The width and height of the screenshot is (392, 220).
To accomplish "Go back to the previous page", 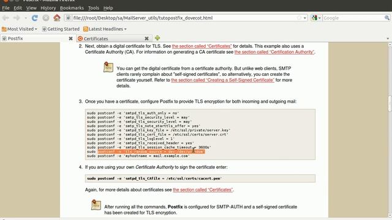I will pos(6,18).
